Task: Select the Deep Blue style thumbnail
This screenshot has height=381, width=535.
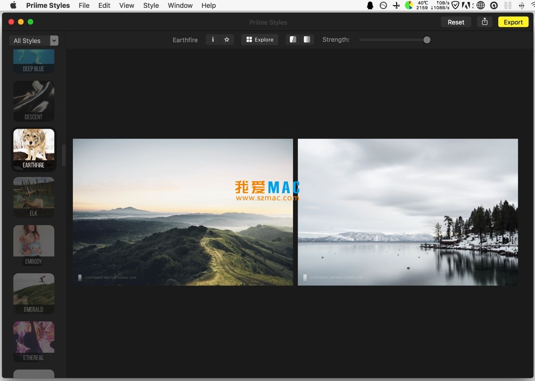Action: tap(34, 61)
